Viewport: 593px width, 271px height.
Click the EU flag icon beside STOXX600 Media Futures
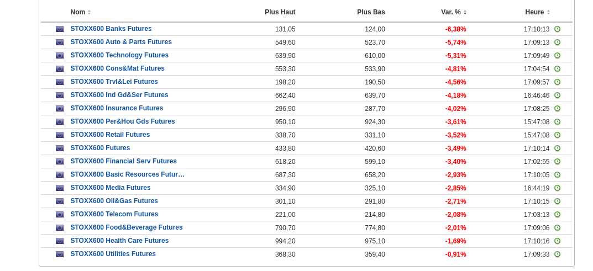point(60,188)
